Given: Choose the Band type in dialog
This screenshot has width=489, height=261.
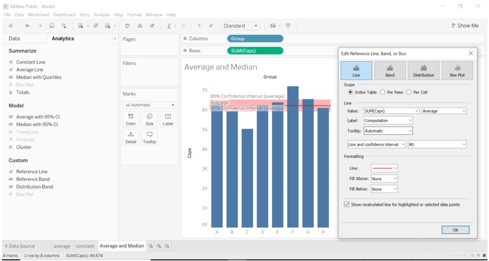Looking at the screenshot, I should [x=389, y=71].
